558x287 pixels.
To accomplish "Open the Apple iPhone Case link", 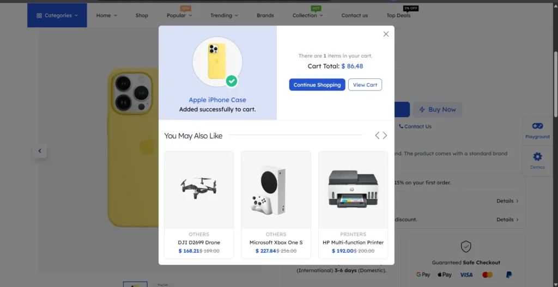I will pos(217,100).
